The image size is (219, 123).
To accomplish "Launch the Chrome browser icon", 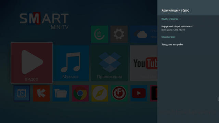I will (x=80, y=93).
